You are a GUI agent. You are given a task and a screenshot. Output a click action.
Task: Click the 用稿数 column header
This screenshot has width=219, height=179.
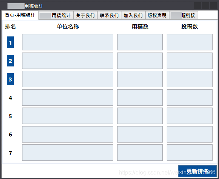[140, 26]
